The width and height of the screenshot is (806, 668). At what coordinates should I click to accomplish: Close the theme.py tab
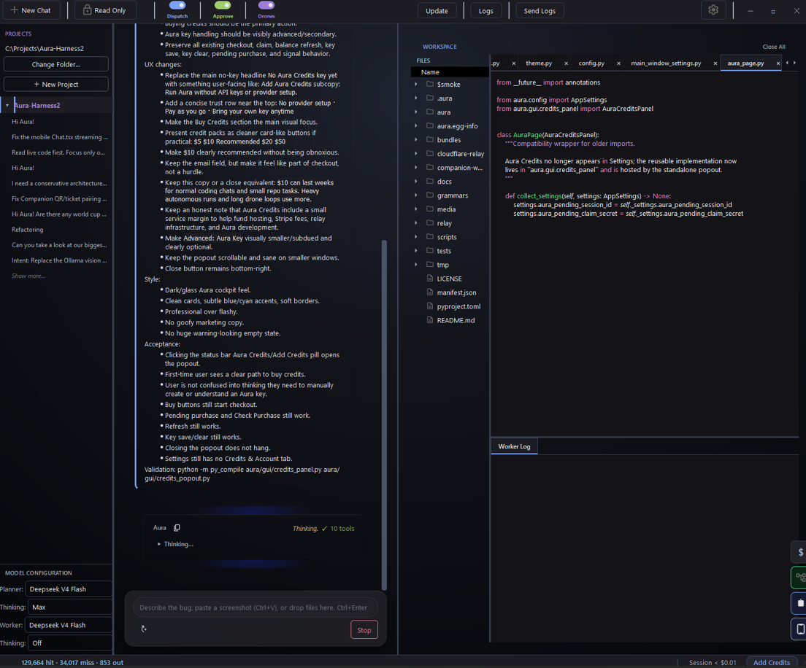[566, 63]
